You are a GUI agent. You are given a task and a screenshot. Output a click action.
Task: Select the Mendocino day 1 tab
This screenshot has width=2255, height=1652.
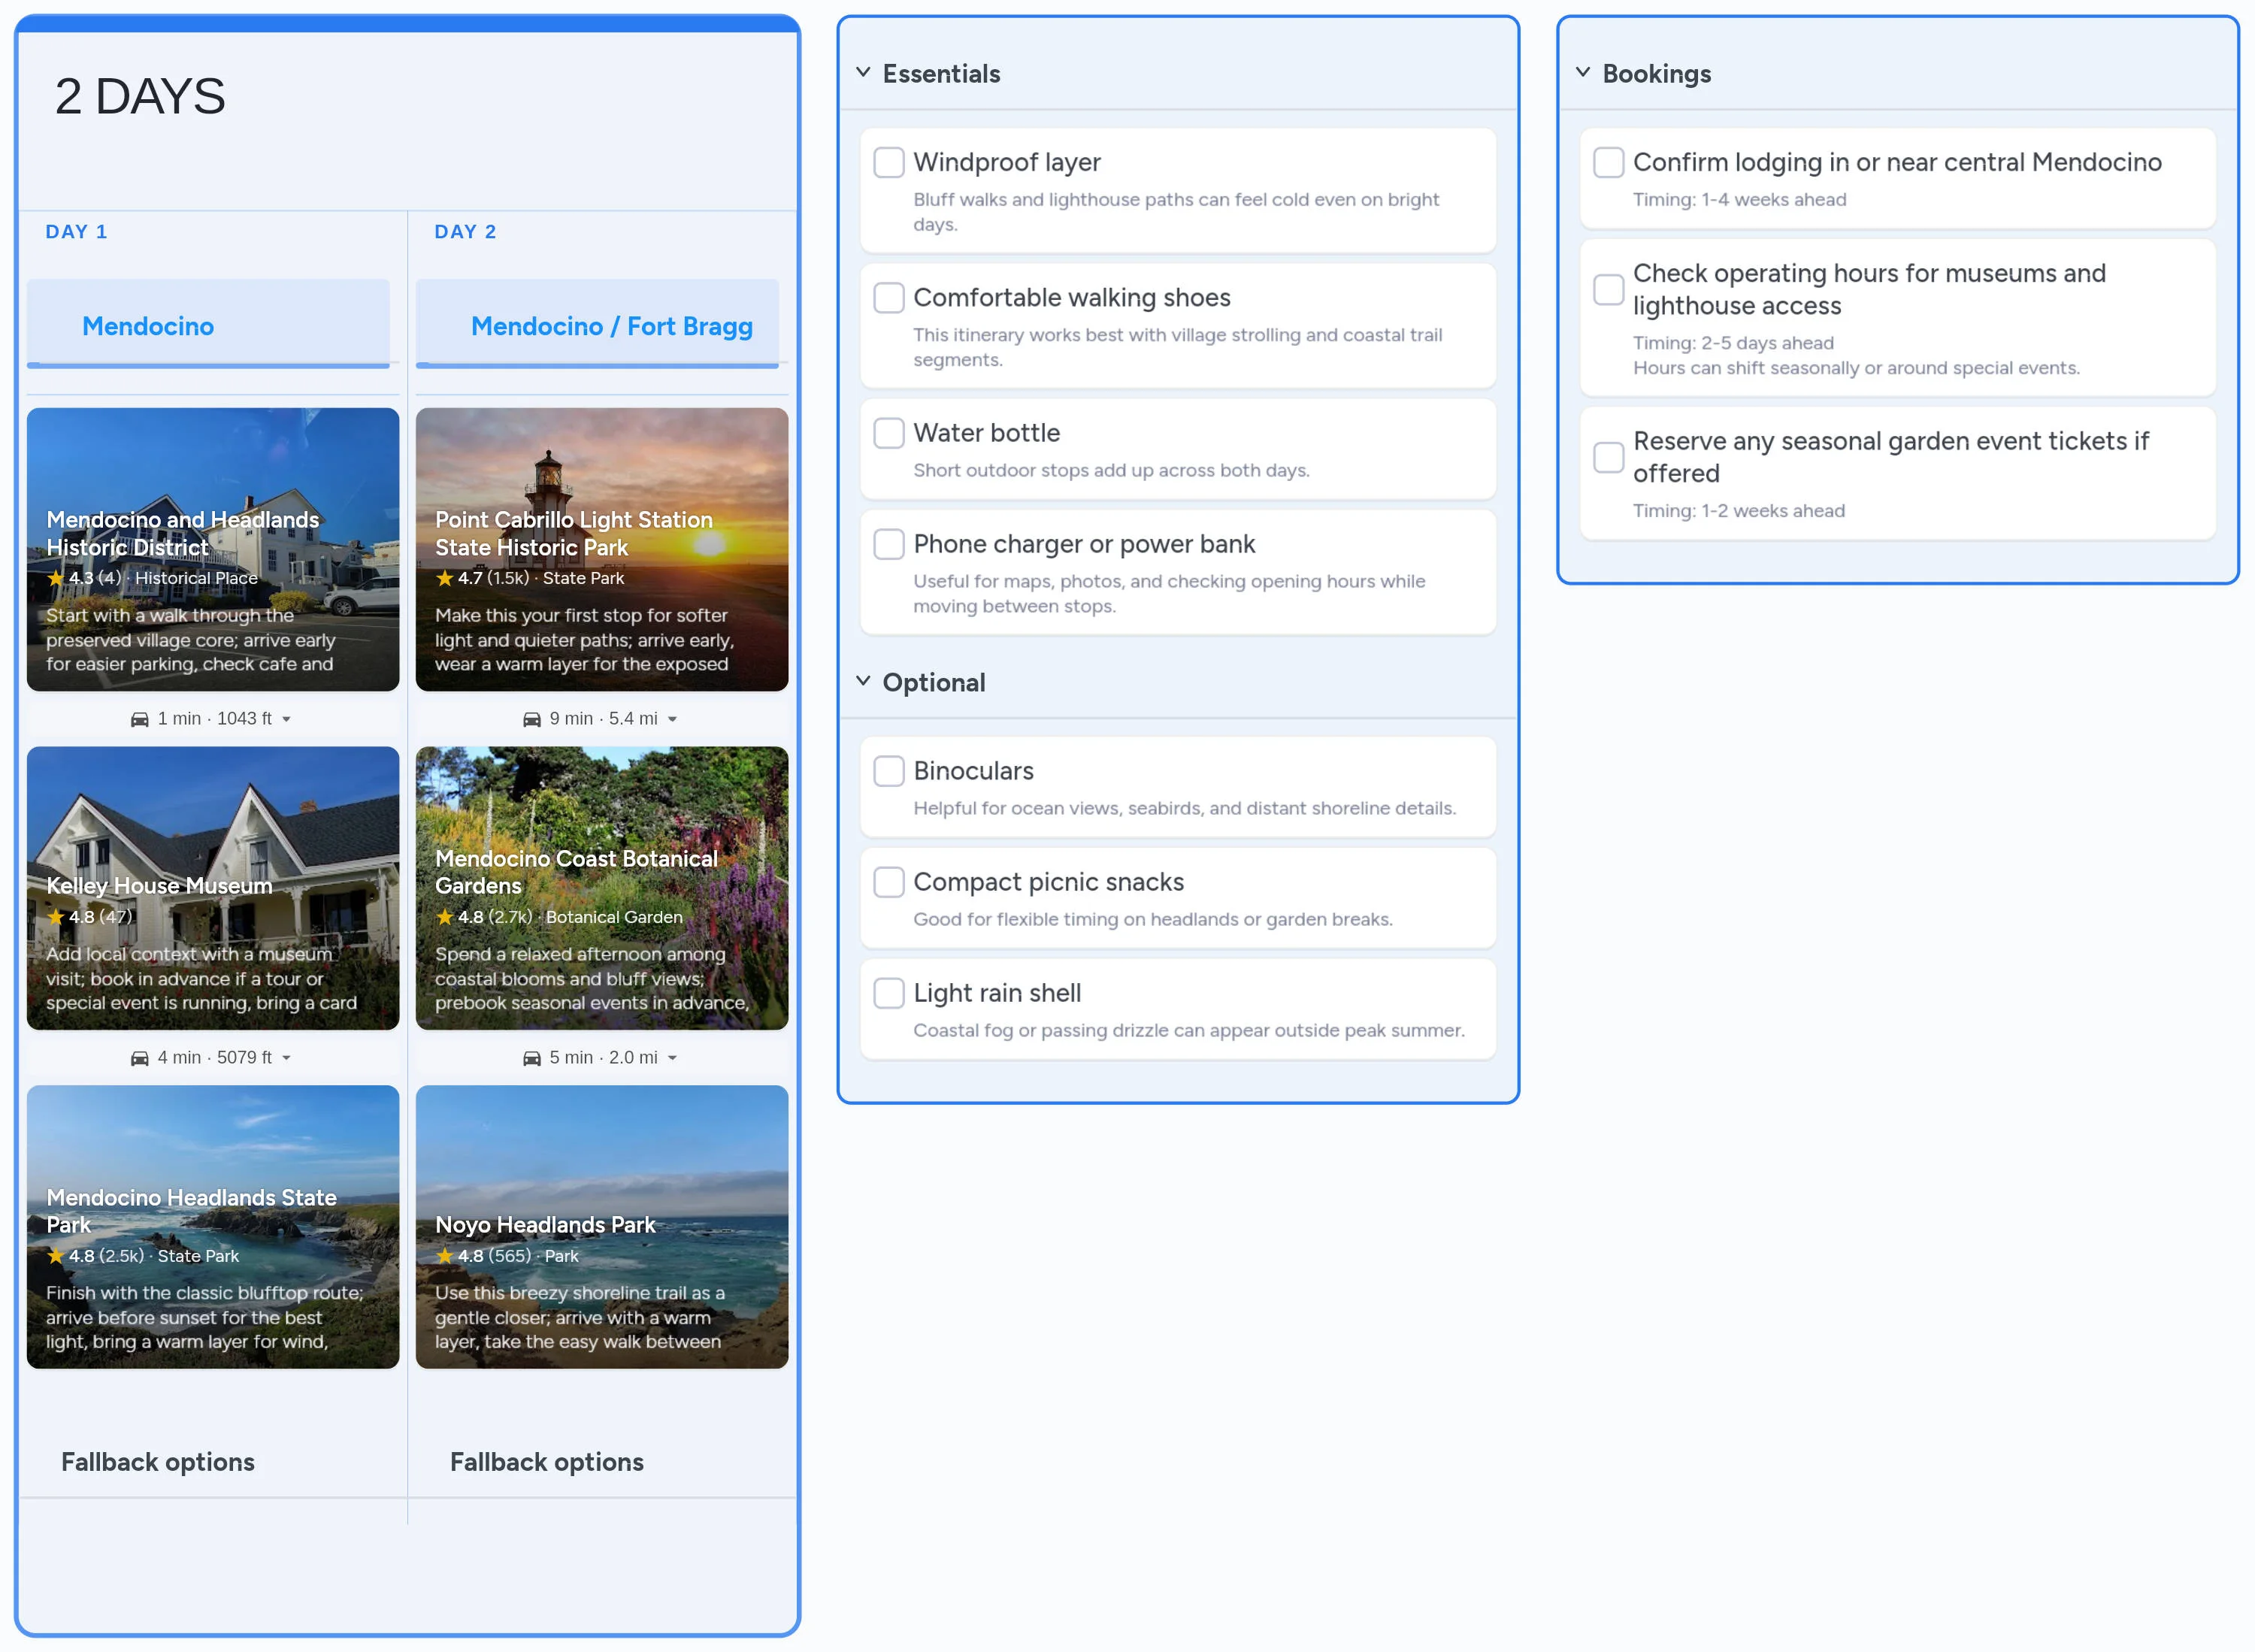tap(148, 326)
